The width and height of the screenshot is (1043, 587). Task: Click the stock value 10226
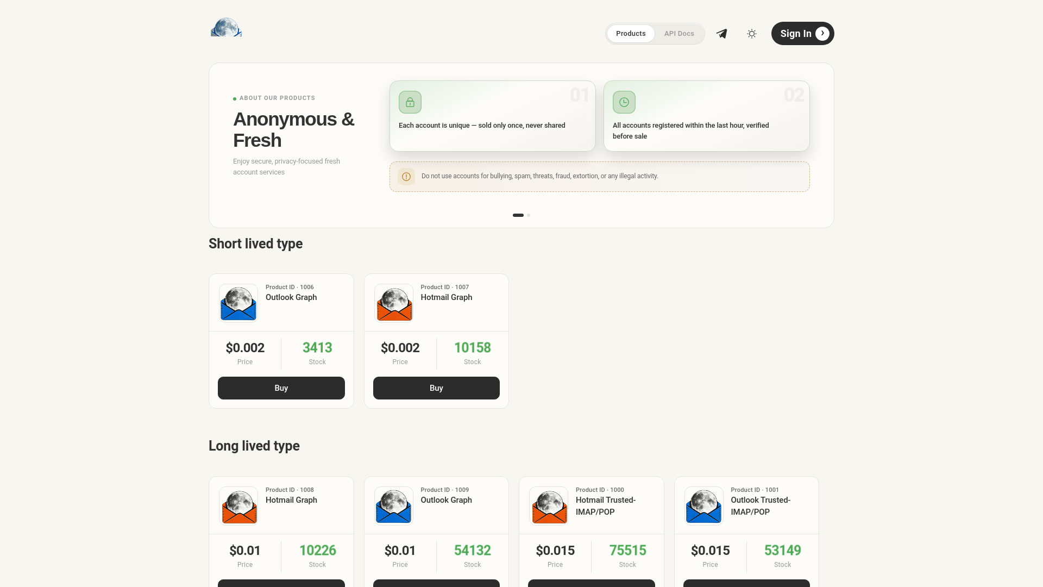[x=318, y=551]
